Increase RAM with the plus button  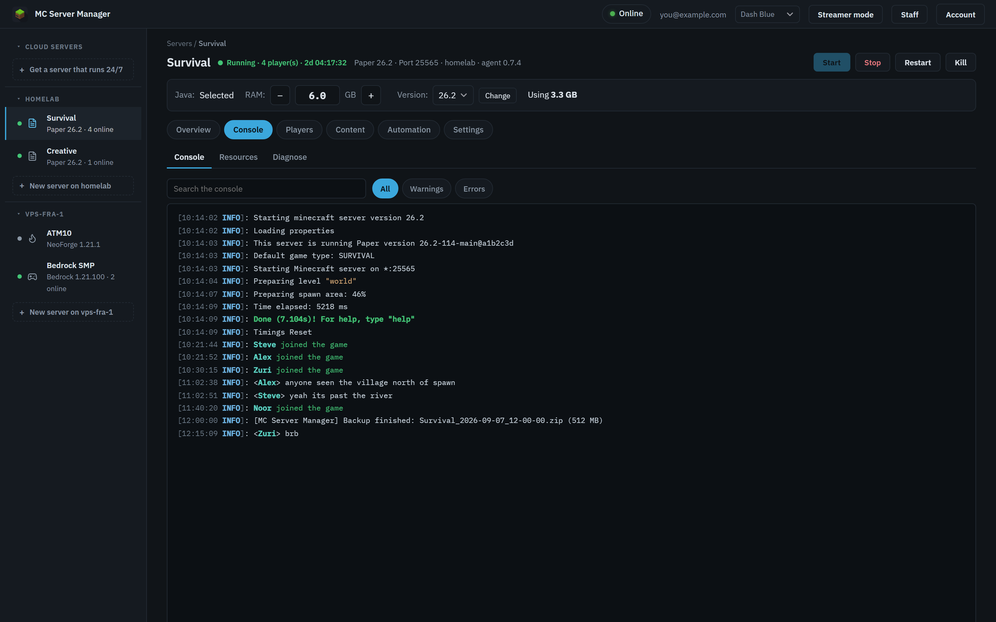click(371, 95)
